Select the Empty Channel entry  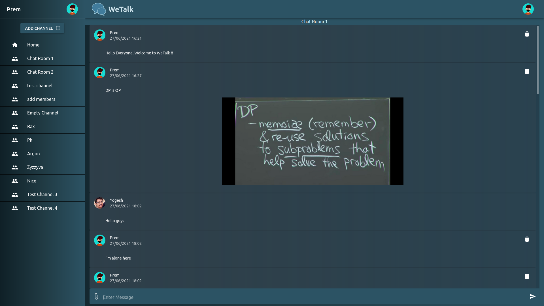point(42,113)
